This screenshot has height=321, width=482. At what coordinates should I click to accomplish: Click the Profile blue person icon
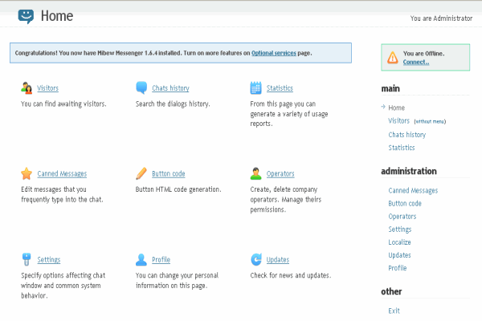pos(141,259)
